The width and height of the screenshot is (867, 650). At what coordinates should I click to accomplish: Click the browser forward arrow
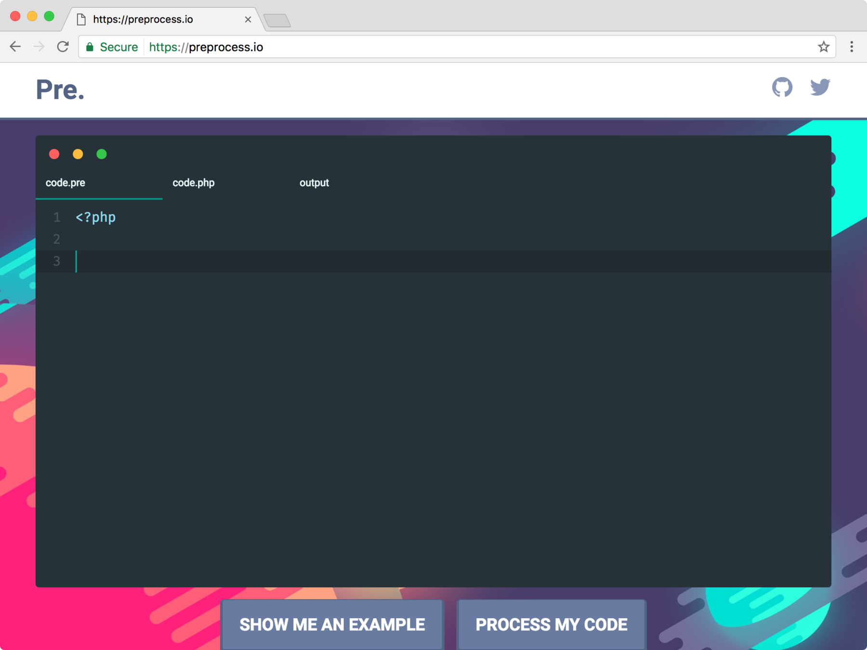(x=39, y=47)
